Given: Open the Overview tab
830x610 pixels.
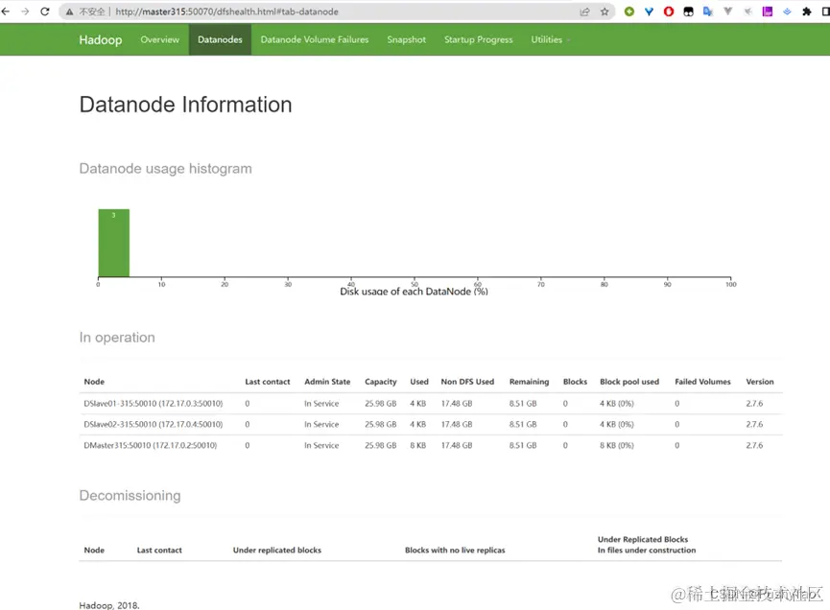Looking at the screenshot, I should (160, 39).
